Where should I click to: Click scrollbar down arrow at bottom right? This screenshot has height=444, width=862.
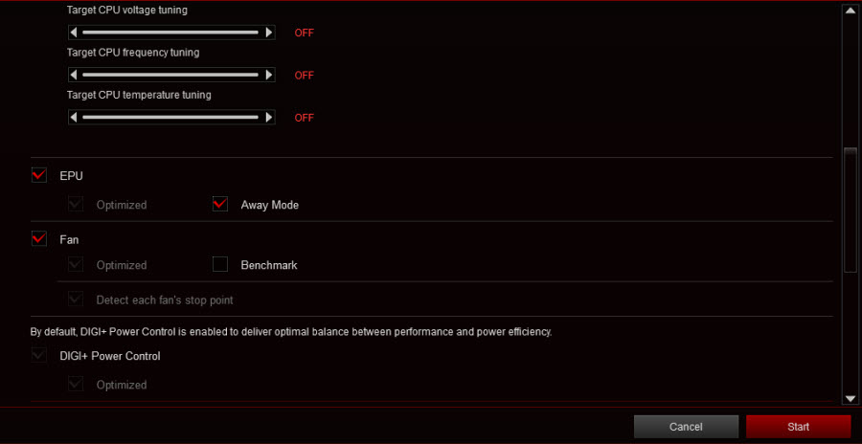pyautogui.click(x=850, y=398)
